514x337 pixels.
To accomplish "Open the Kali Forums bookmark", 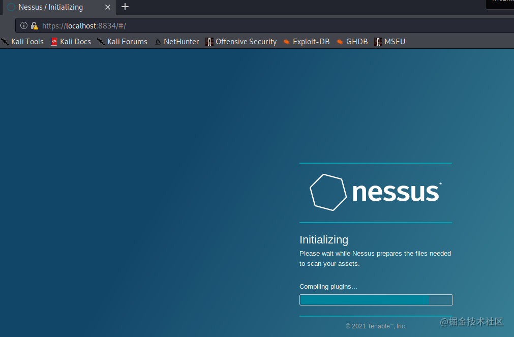I will 122,42.
